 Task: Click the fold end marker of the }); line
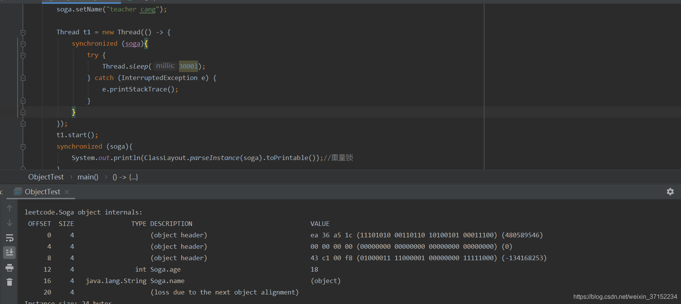pos(23,123)
